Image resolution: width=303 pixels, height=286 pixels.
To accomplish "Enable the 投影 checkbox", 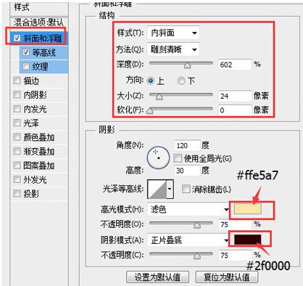I will click(17, 193).
